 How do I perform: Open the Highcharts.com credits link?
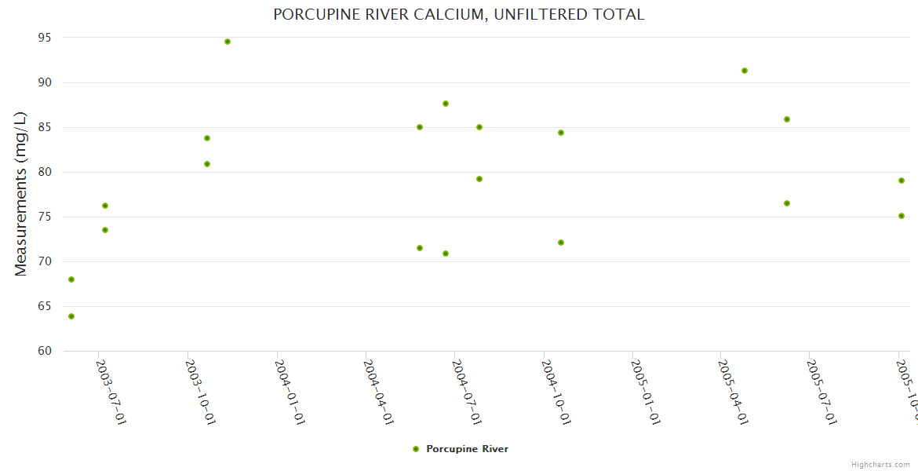click(880, 465)
